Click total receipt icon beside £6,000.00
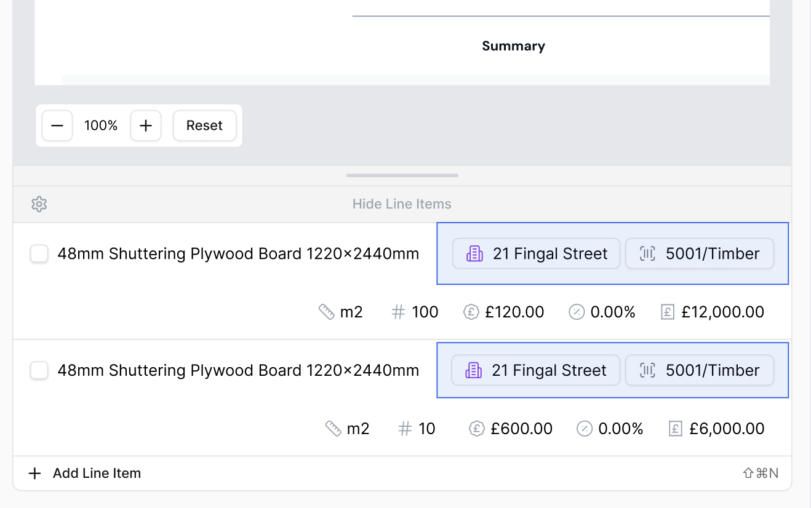This screenshot has width=811, height=508. (676, 429)
